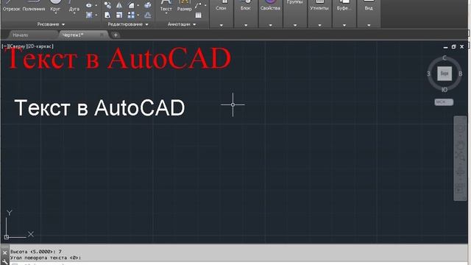Screen dimensions: 471x265
Task: Open the dropdown arrow under Слои
Action: [221, 25]
